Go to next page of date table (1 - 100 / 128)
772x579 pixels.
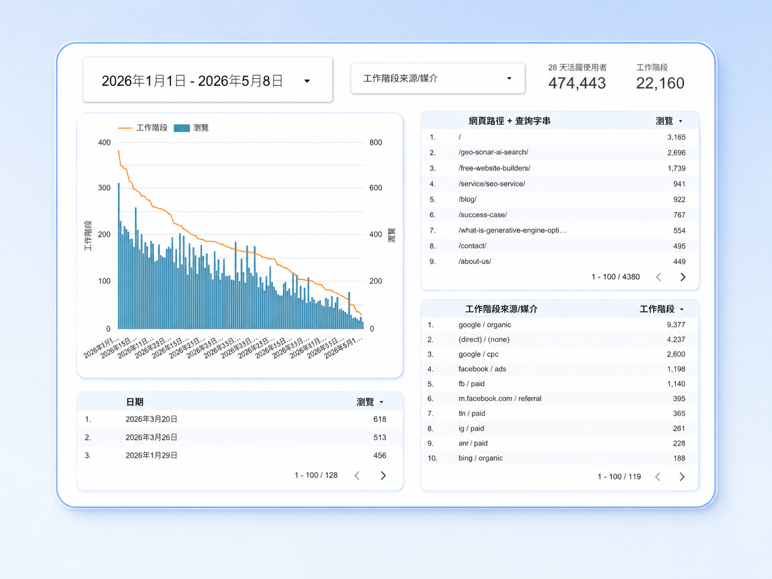pos(383,475)
